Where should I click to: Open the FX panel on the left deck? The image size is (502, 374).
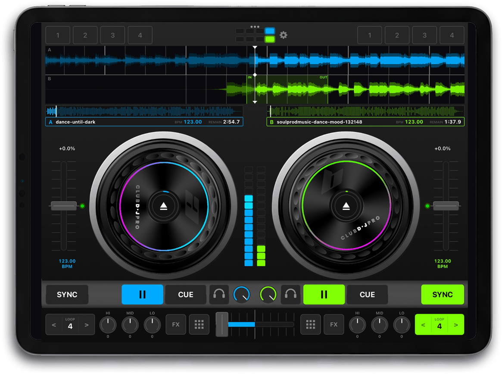(176, 324)
